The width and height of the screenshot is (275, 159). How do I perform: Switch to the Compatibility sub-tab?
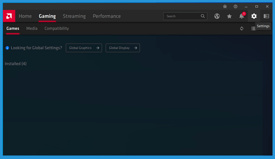pyautogui.click(x=57, y=29)
